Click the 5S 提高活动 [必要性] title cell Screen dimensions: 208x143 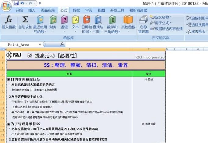click(52, 56)
